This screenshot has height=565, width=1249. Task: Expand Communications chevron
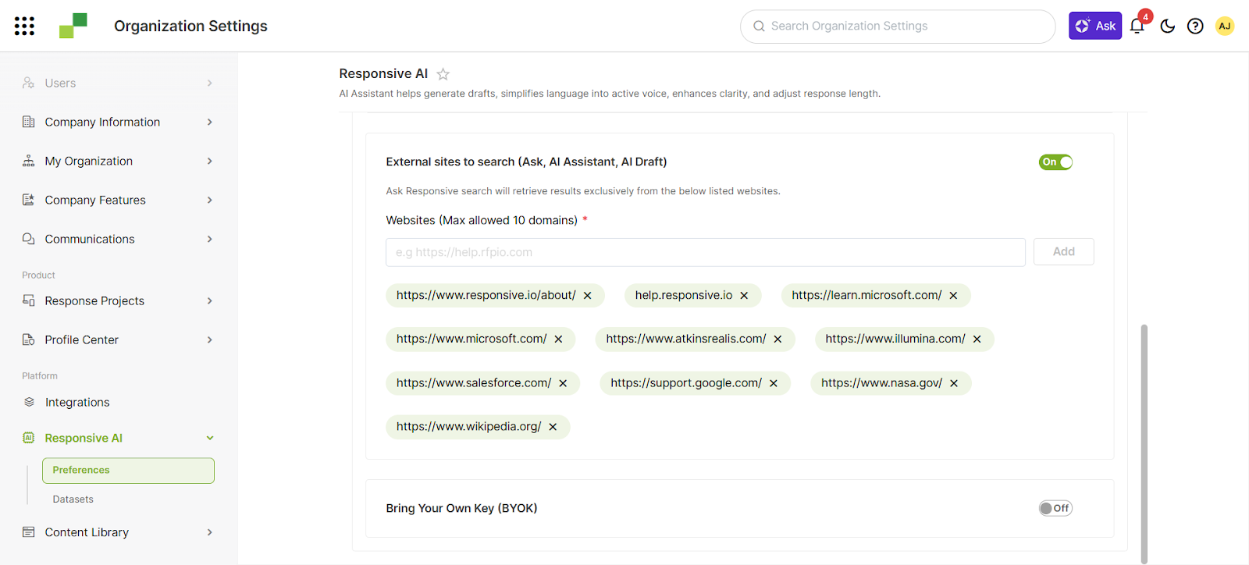click(209, 239)
